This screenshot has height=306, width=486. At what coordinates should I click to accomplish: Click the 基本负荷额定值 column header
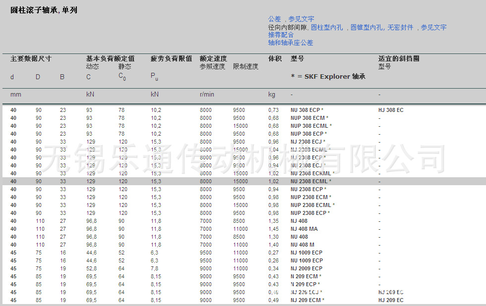tap(110, 58)
